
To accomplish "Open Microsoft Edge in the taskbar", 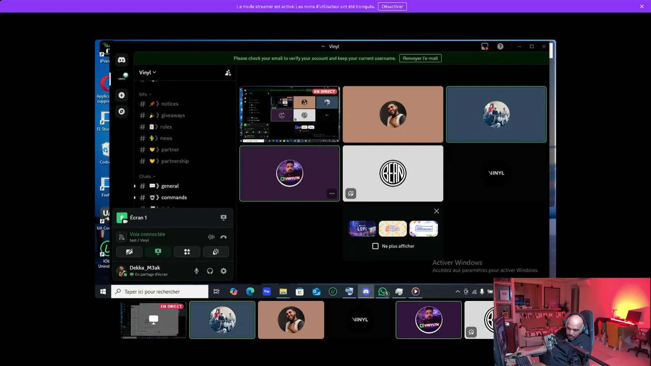I will 250,291.
